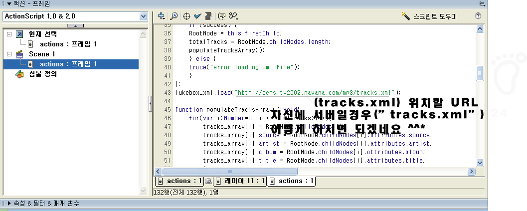Click the Auto format icon
The image size is (527, 211).
208,16
